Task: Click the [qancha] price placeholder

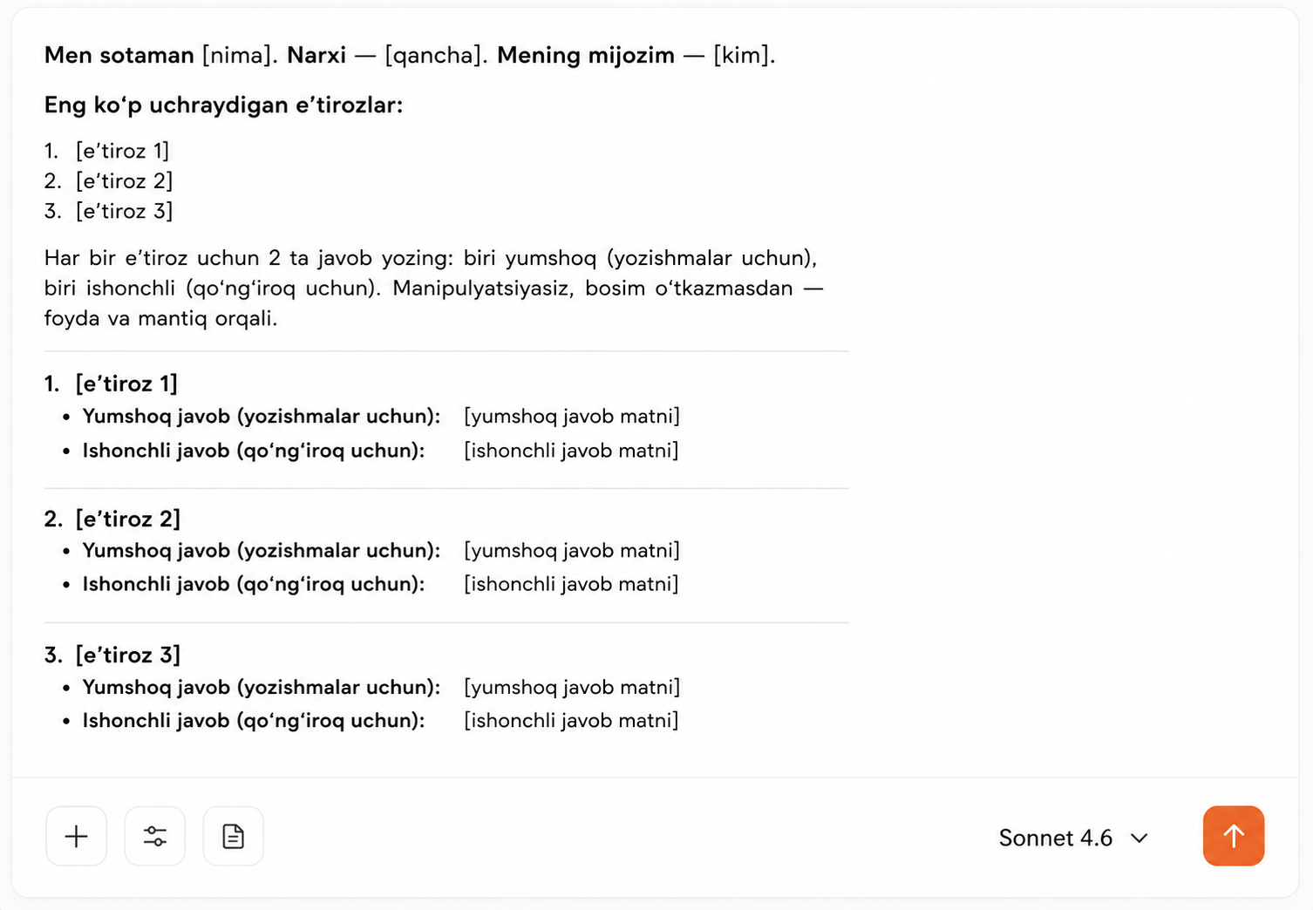Action: (434, 55)
